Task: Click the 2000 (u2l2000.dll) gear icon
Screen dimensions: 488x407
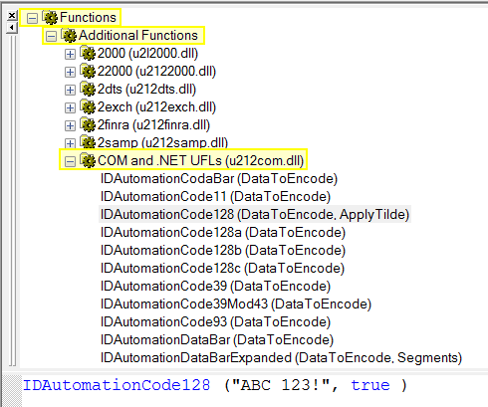Action: tap(88, 53)
